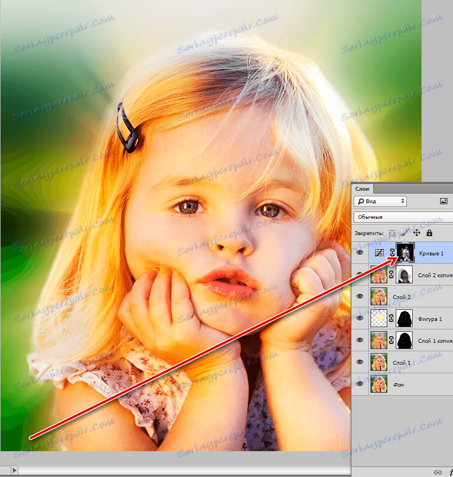Click the Слой 2 layer thumbnail

point(379,296)
